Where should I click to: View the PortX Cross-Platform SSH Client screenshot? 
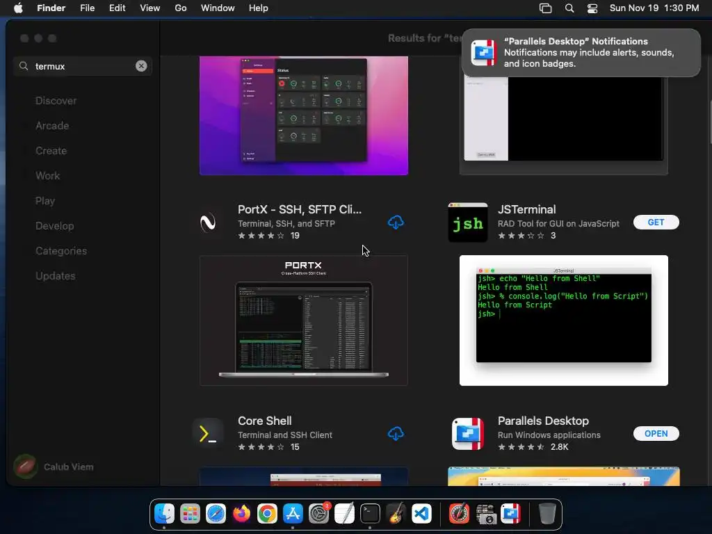(x=304, y=321)
